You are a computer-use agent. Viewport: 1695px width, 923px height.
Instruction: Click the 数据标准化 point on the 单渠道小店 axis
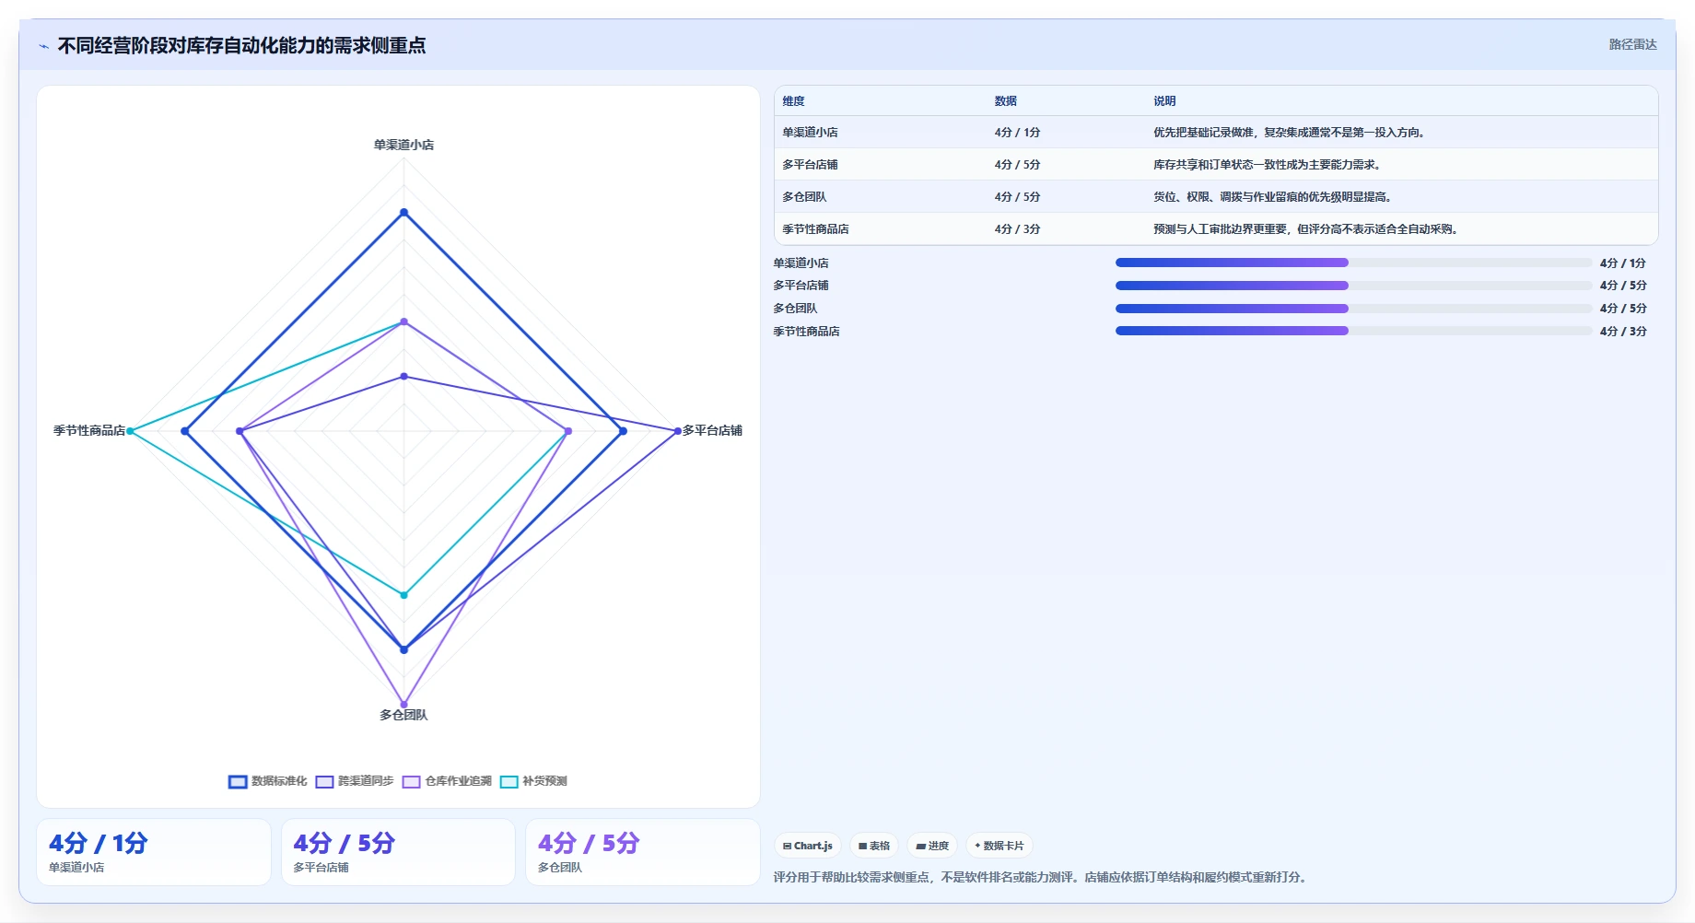[403, 213]
